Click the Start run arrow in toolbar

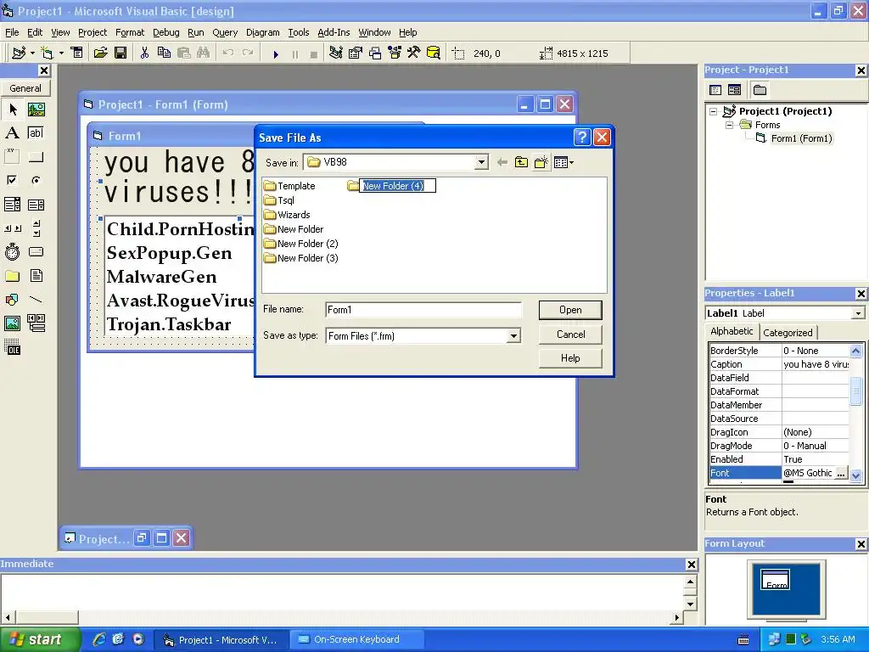(x=276, y=53)
